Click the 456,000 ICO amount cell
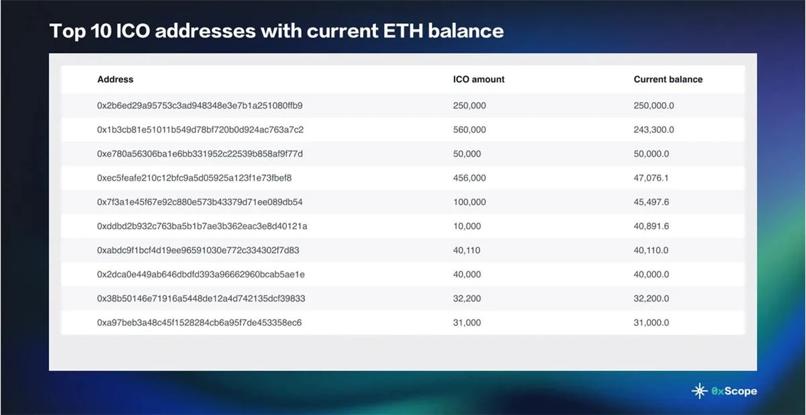 coord(469,178)
